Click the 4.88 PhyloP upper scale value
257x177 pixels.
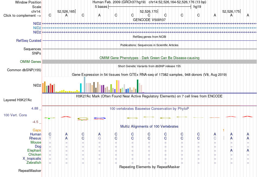tap(35, 108)
